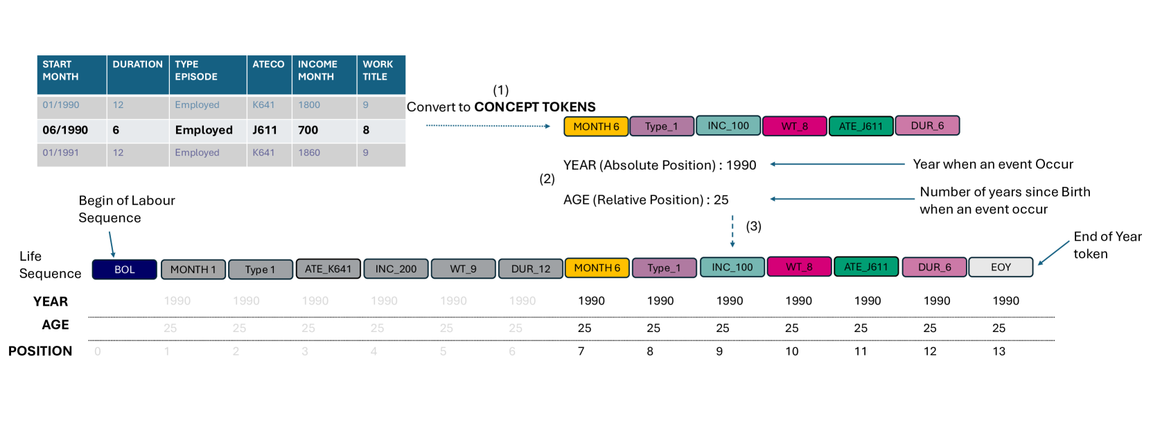The width and height of the screenshot is (1151, 431).
Task: Click the gray ATE_K641 token
Action: click(x=328, y=269)
